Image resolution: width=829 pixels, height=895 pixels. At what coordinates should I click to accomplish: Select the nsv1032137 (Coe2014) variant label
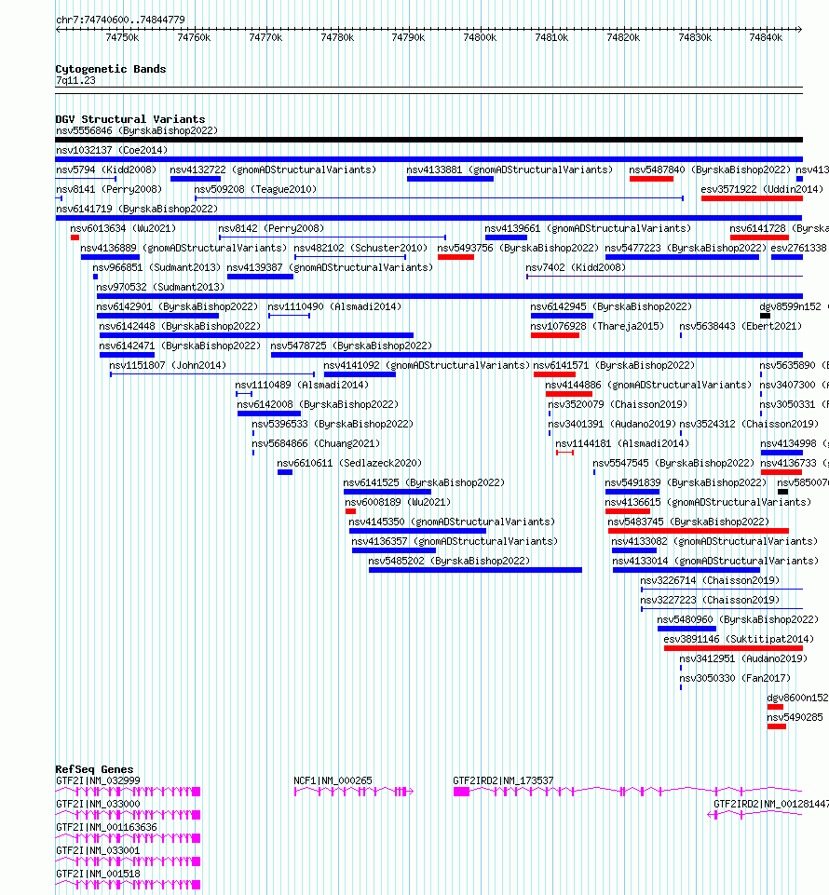tap(112, 150)
